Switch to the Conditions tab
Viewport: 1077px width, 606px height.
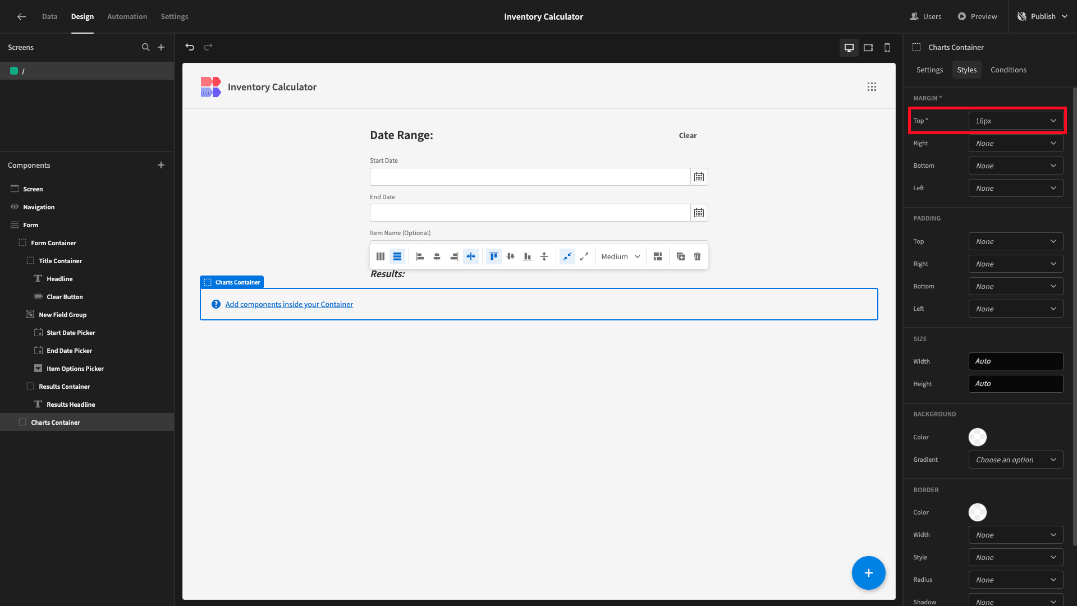tap(1009, 70)
